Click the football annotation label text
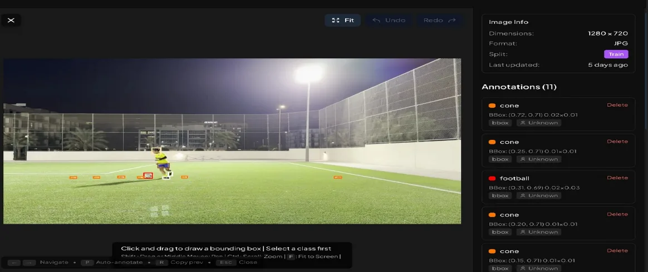Image resolution: width=648 pixels, height=272 pixels. 514,178
